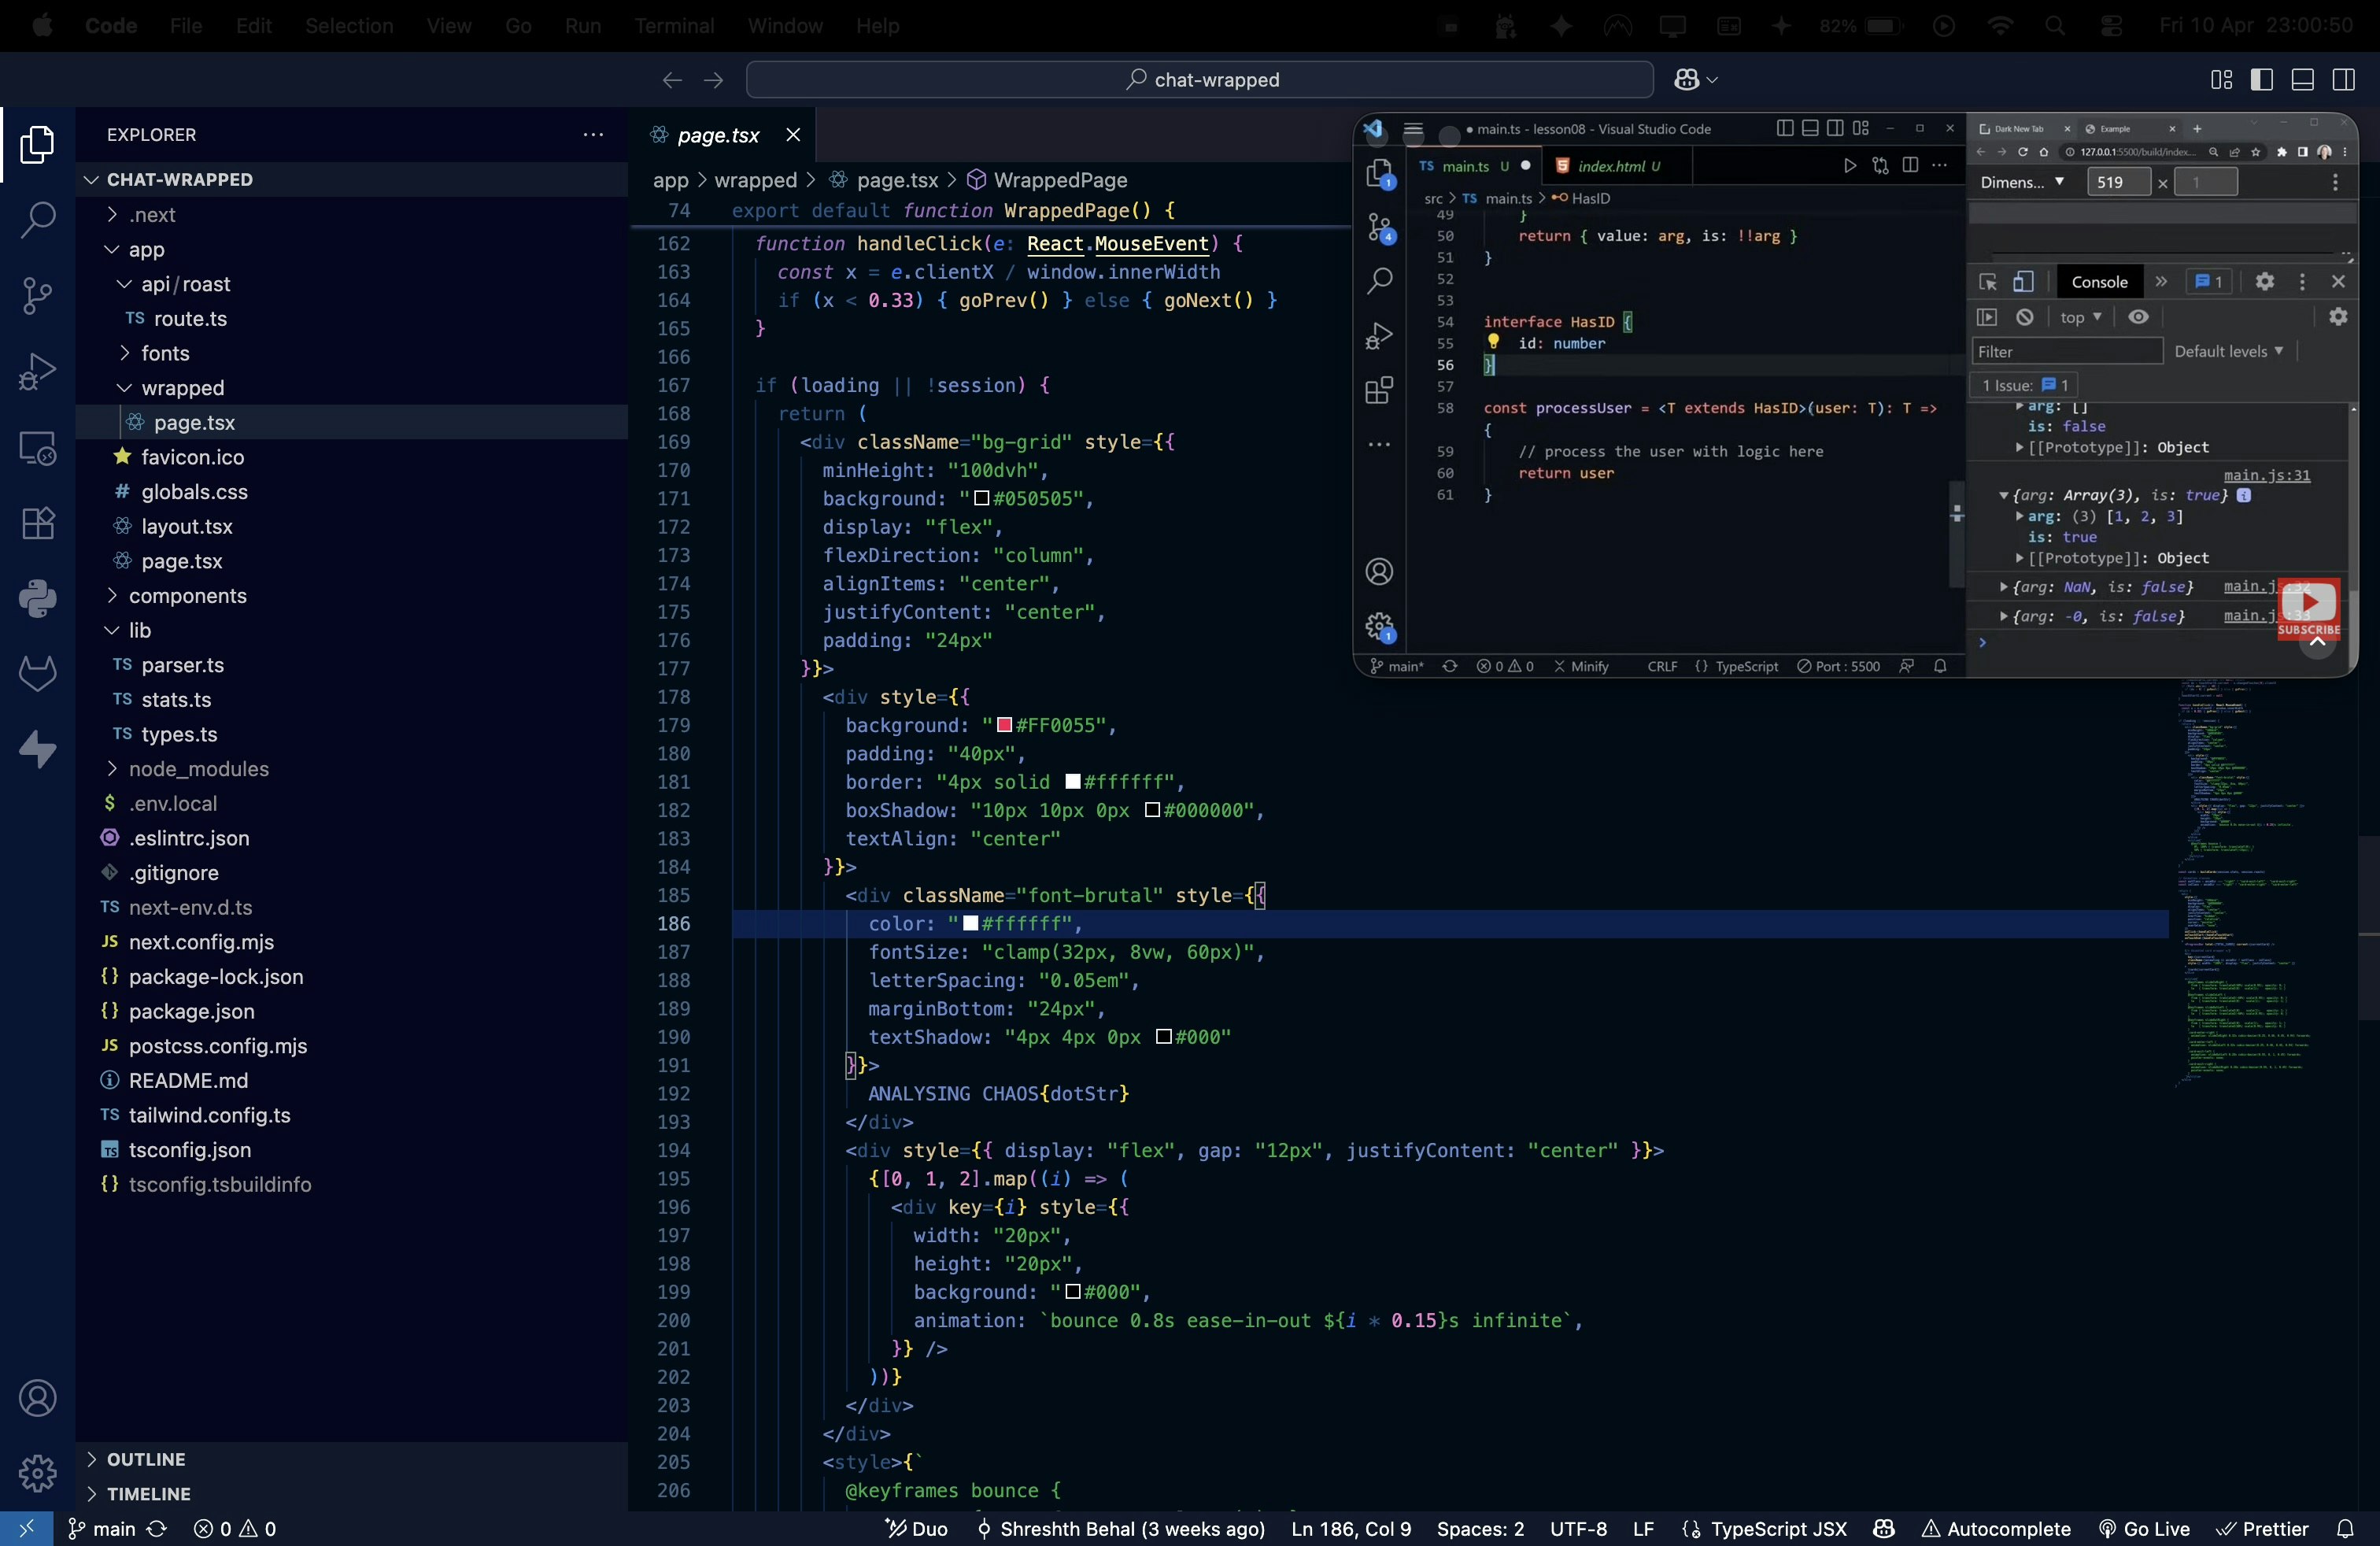2380x1546 pixels.
Task: Toggle the bottom panel layout button
Action: point(2302,80)
